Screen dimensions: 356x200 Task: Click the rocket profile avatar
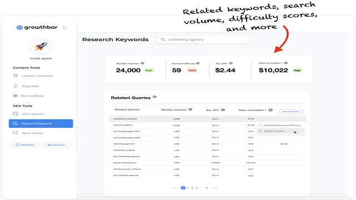41,46
